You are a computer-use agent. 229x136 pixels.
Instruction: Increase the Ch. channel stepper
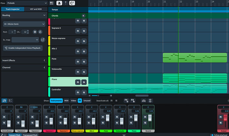[28, 31]
